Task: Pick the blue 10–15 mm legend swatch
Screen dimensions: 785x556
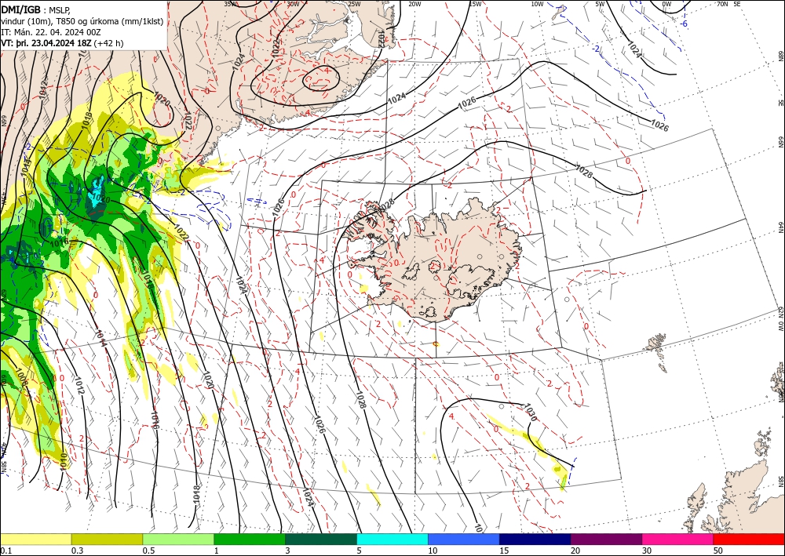Action: coord(464,539)
